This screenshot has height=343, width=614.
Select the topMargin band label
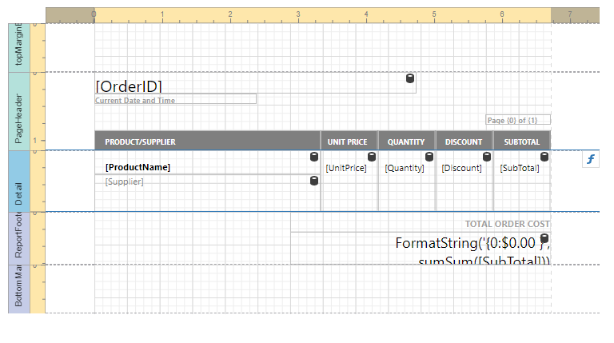click(x=19, y=47)
